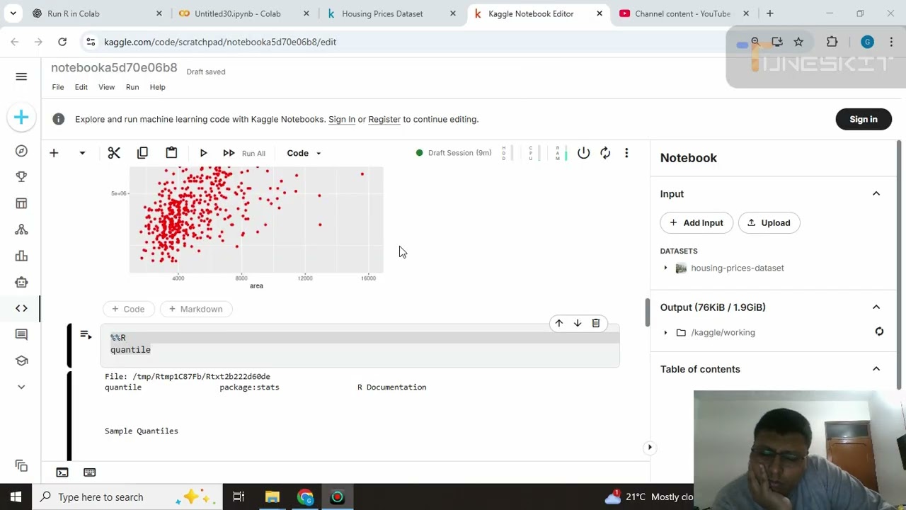This screenshot has height=510, width=906.
Task: Click the Sign In link in banner
Action: point(342,119)
